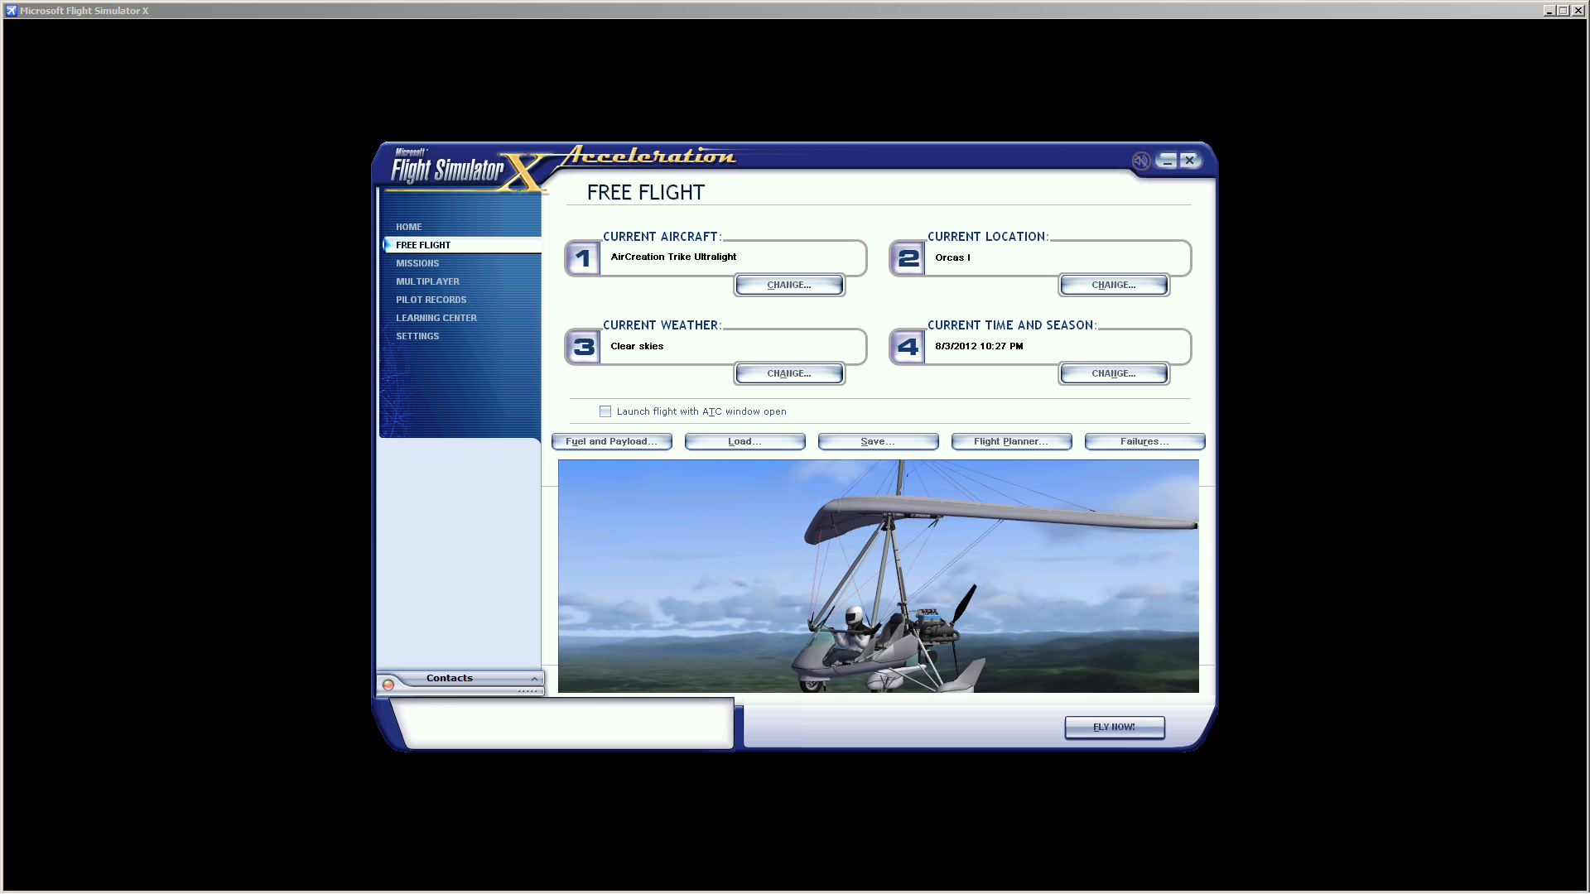1590x894 pixels.
Task: Minimize the outer Flight Simulator X window
Action: pyautogui.click(x=1549, y=11)
